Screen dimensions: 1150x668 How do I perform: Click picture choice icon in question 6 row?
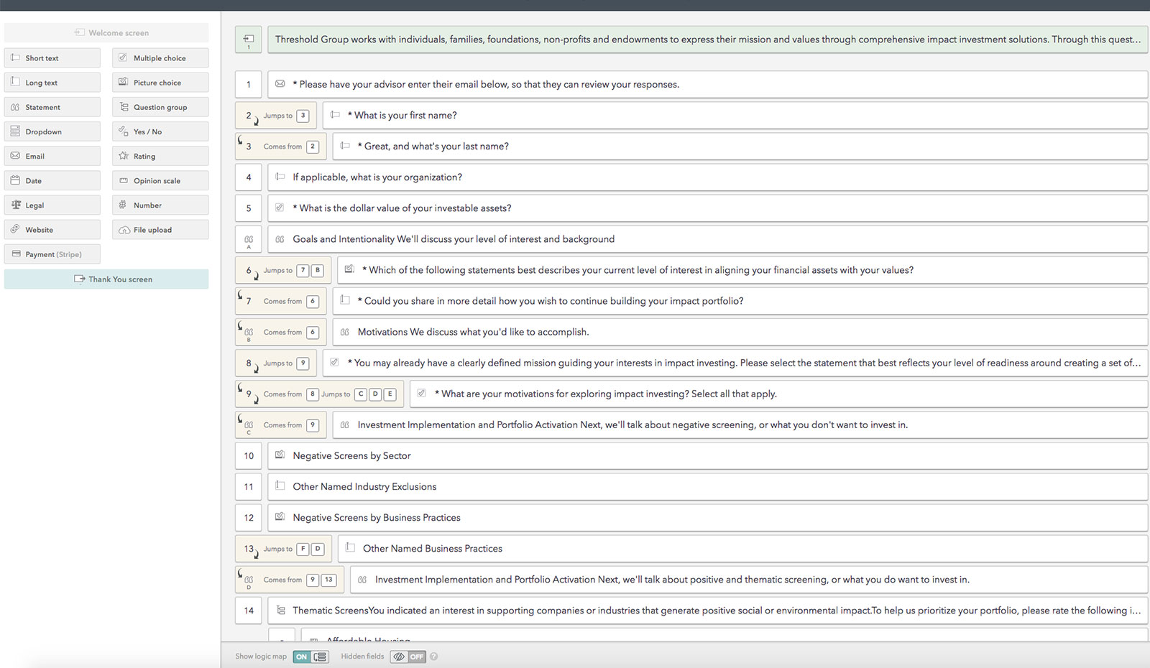(x=349, y=269)
